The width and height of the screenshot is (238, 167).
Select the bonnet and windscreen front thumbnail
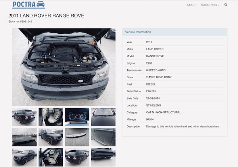pyautogui.click(x=103, y=117)
